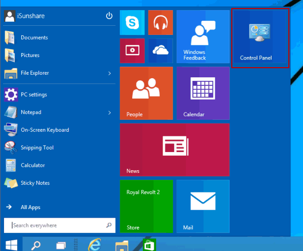The height and width of the screenshot is (251, 303).
Task: Click the iSunshare user name
Action: pyautogui.click(x=31, y=16)
